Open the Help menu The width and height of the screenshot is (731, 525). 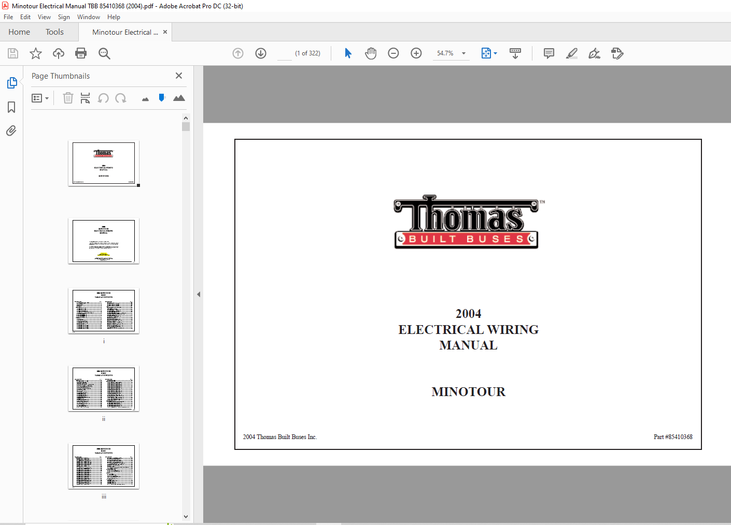114,17
